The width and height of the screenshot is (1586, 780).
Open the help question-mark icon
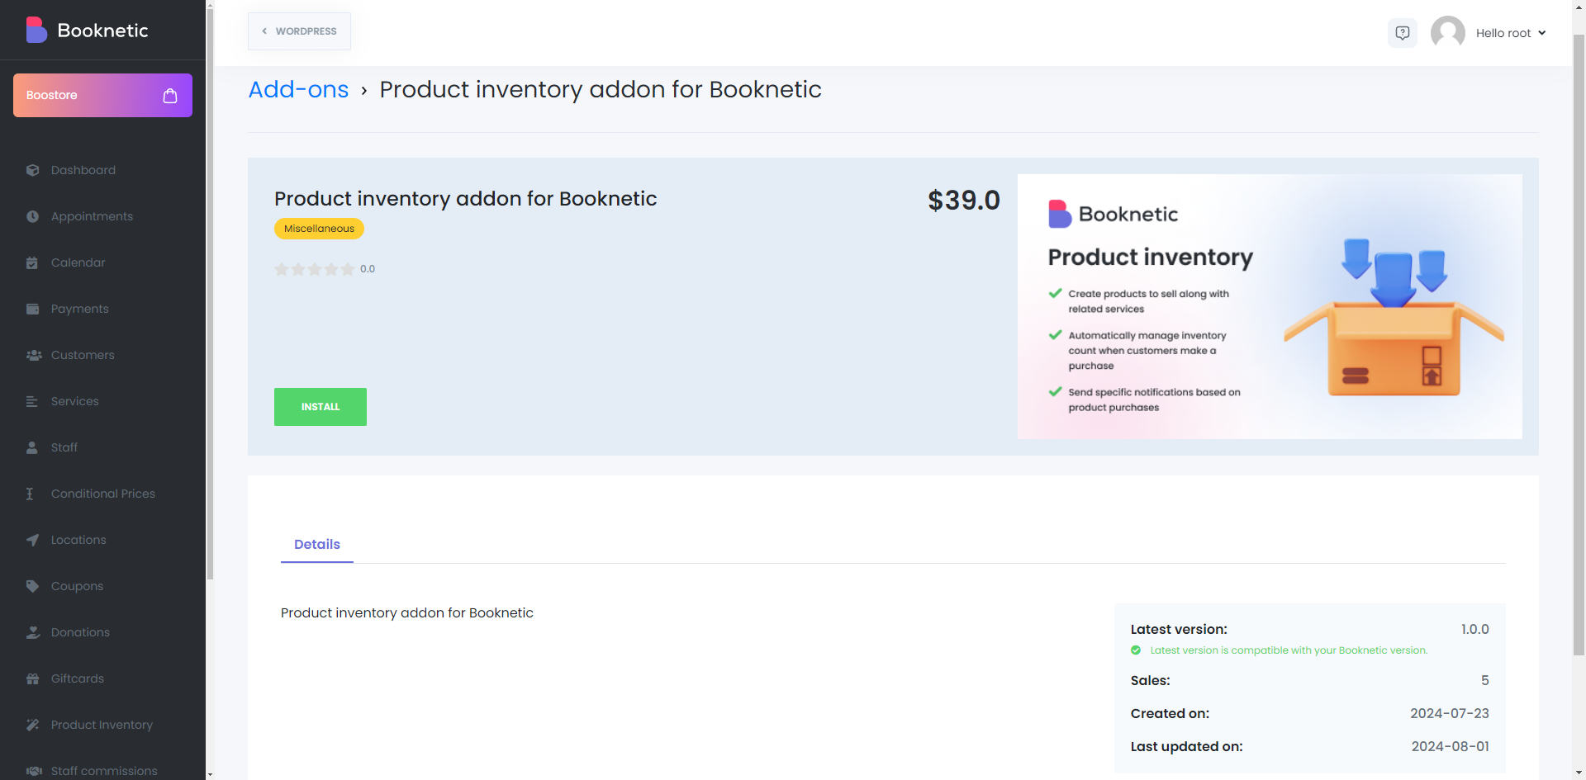[x=1403, y=33]
